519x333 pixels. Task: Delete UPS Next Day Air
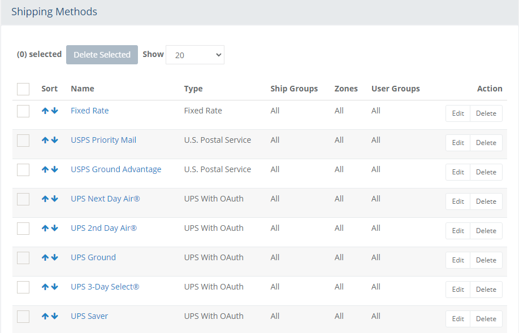click(486, 201)
